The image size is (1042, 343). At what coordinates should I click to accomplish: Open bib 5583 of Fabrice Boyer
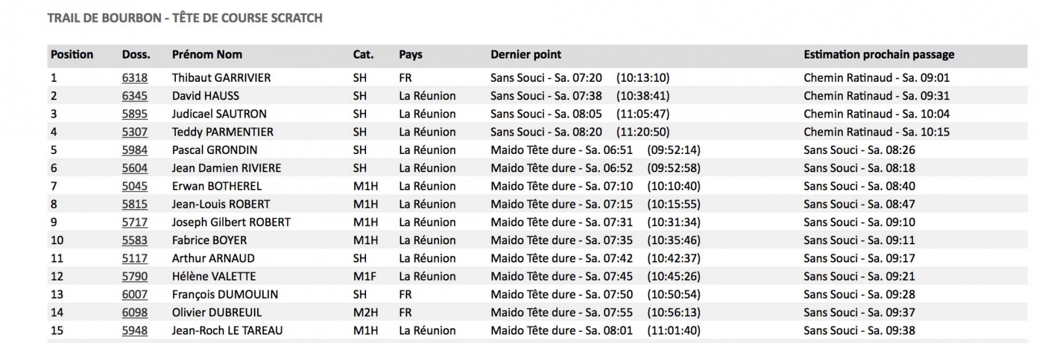135,240
